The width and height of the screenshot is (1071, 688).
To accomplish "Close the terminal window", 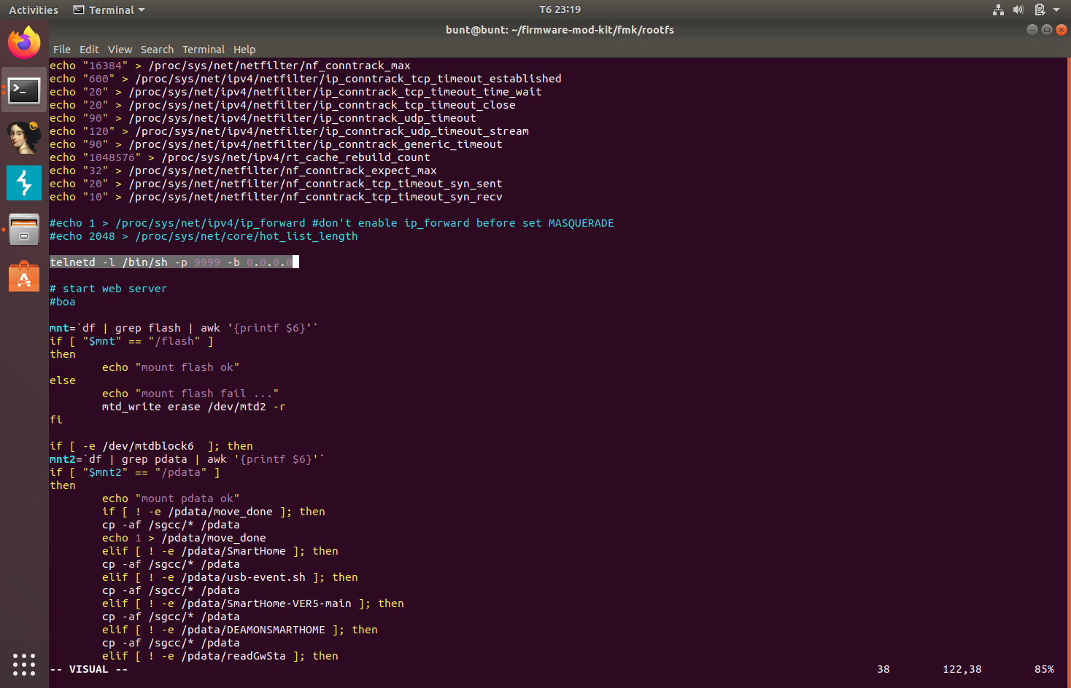I will tap(1062, 30).
